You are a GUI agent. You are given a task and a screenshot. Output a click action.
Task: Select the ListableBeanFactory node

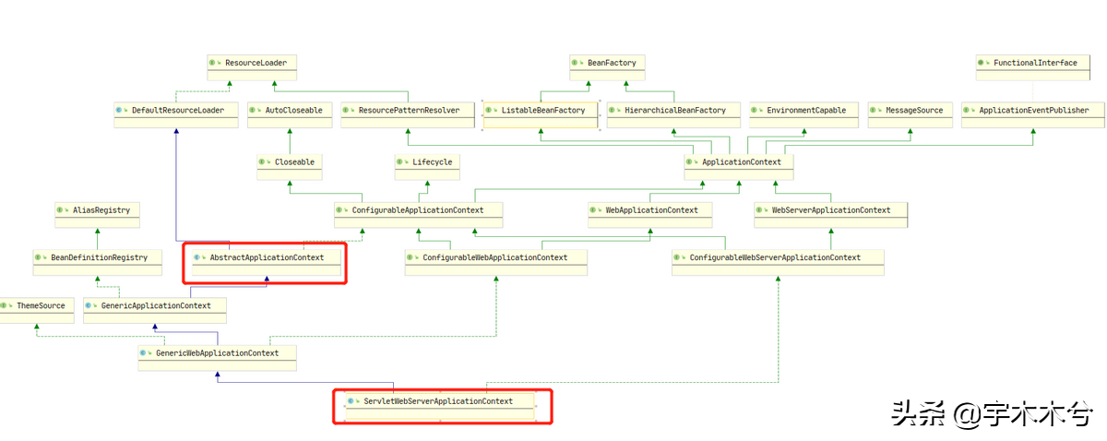pos(542,111)
